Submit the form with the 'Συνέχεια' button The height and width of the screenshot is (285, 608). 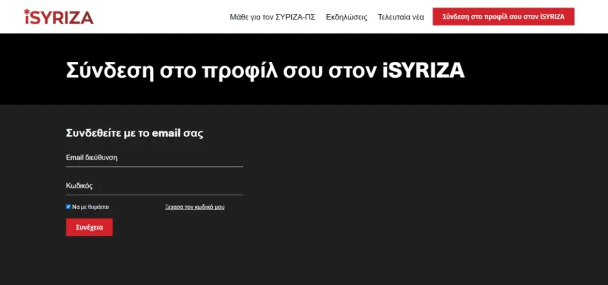[x=89, y=227]
